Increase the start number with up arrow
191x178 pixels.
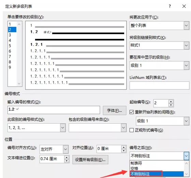[171, 101]
